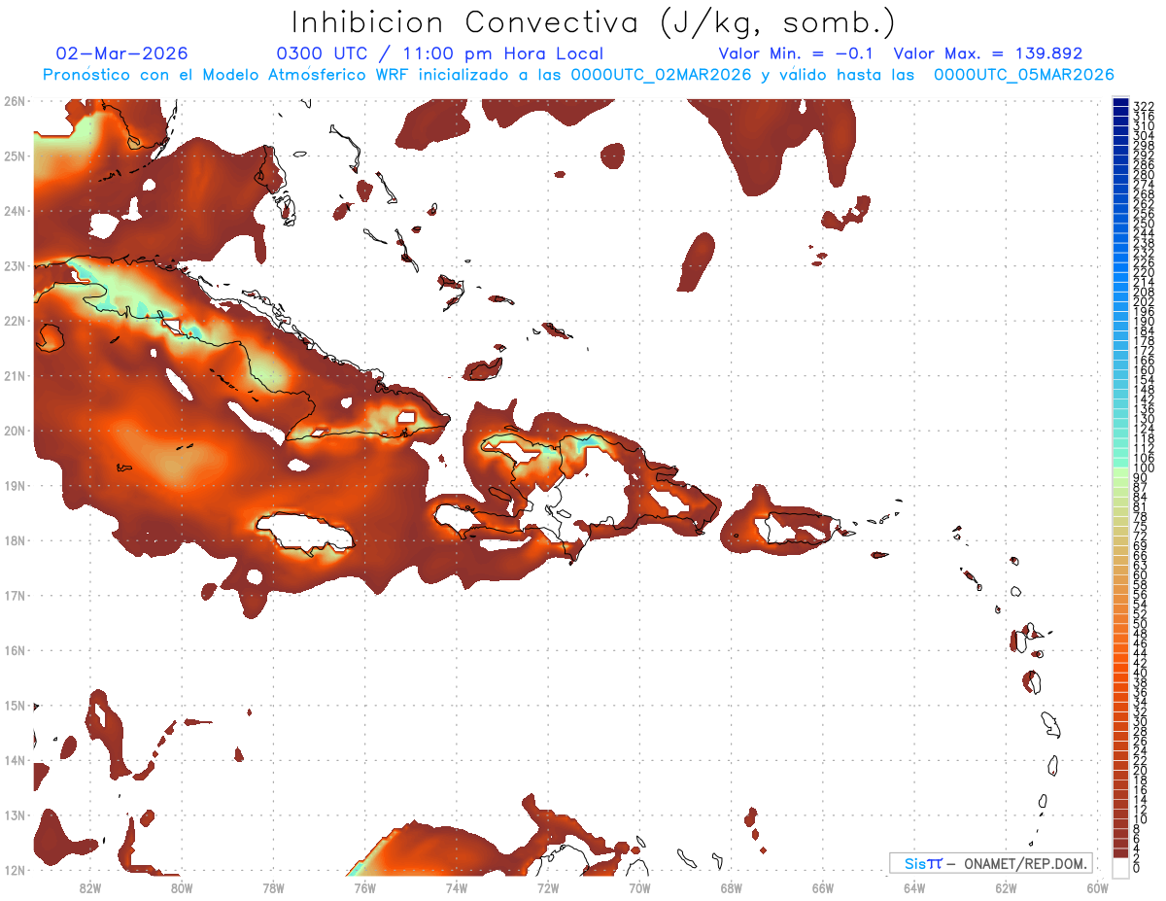Click the 13N latitude label

tap(15, 814)
